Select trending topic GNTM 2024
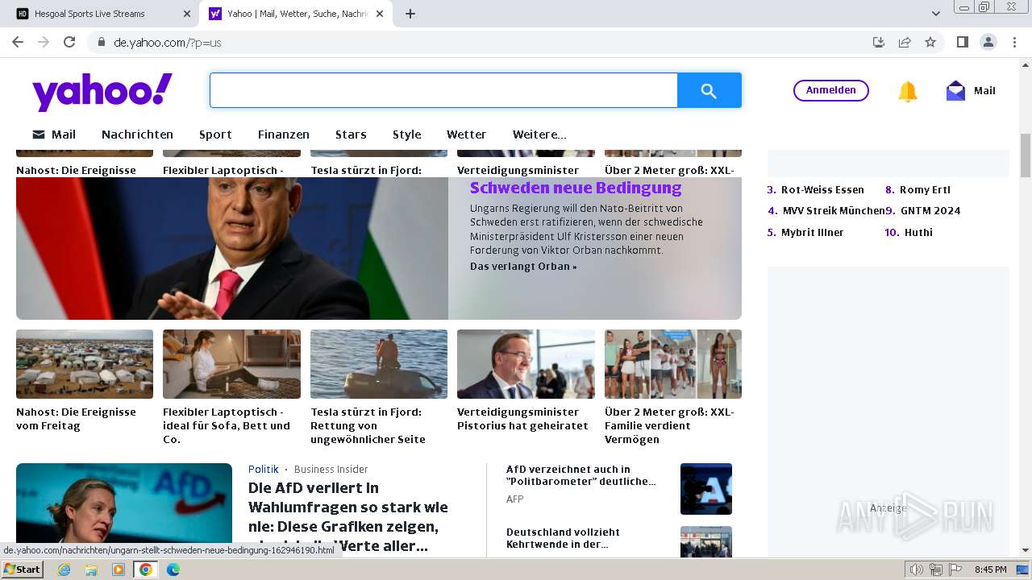1032x580 pixels. pyautogui.click(x=930, y=211)
